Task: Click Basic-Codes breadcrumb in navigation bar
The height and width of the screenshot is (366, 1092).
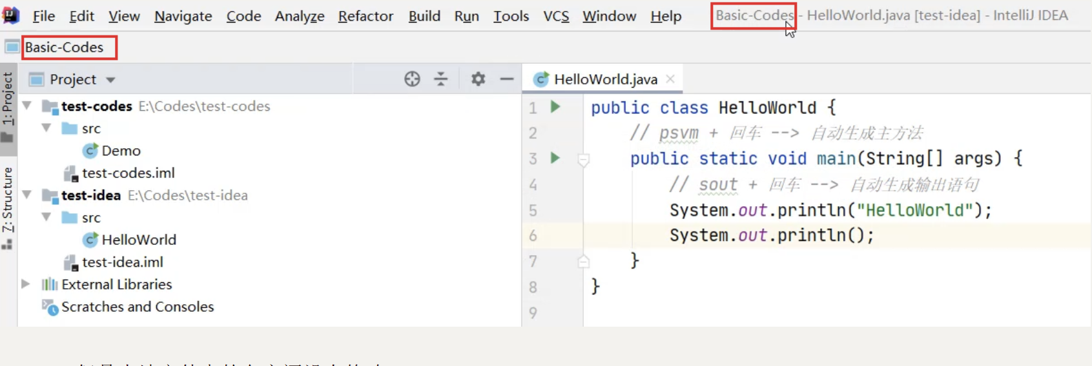Action: [64, 47]
